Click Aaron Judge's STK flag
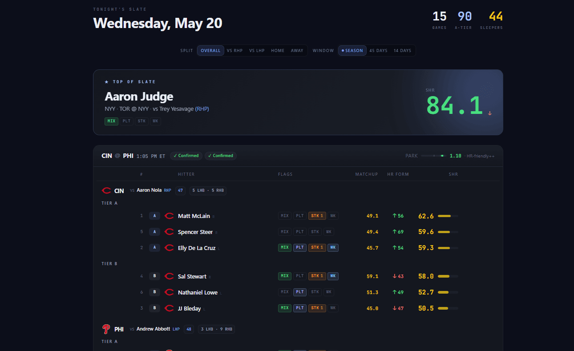 click(141, 121)
